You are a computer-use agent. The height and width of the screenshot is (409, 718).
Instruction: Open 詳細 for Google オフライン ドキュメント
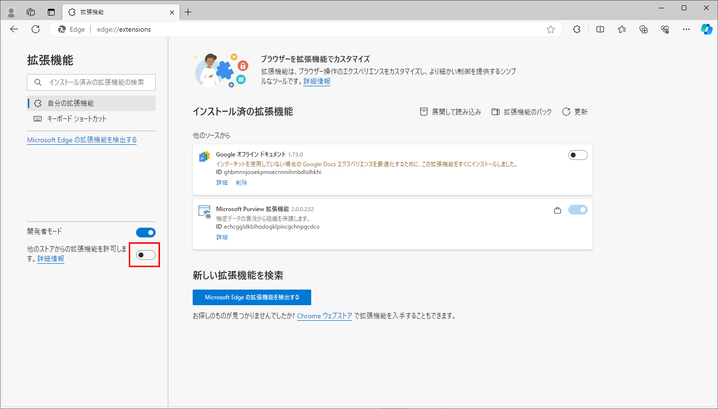point(222,183)
